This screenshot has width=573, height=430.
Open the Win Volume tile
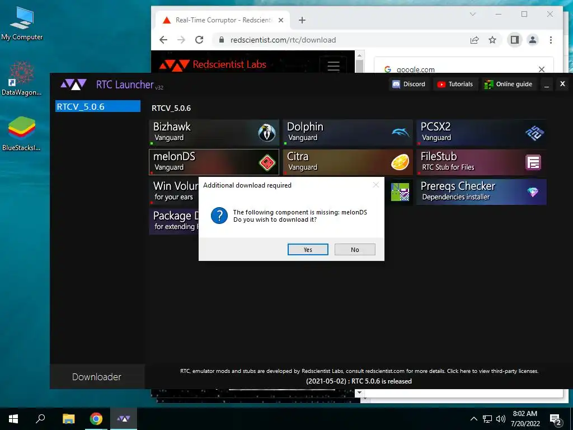click(x=174, y=191)
